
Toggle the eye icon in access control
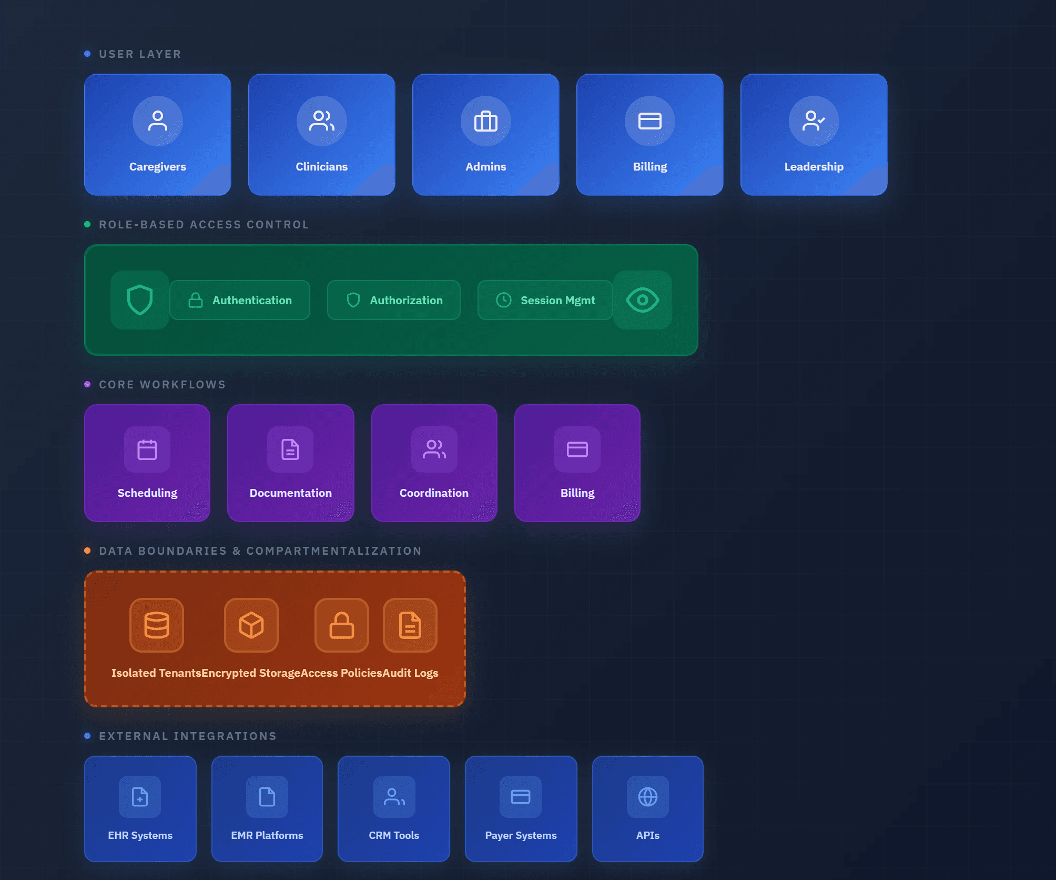click(642, 300)
